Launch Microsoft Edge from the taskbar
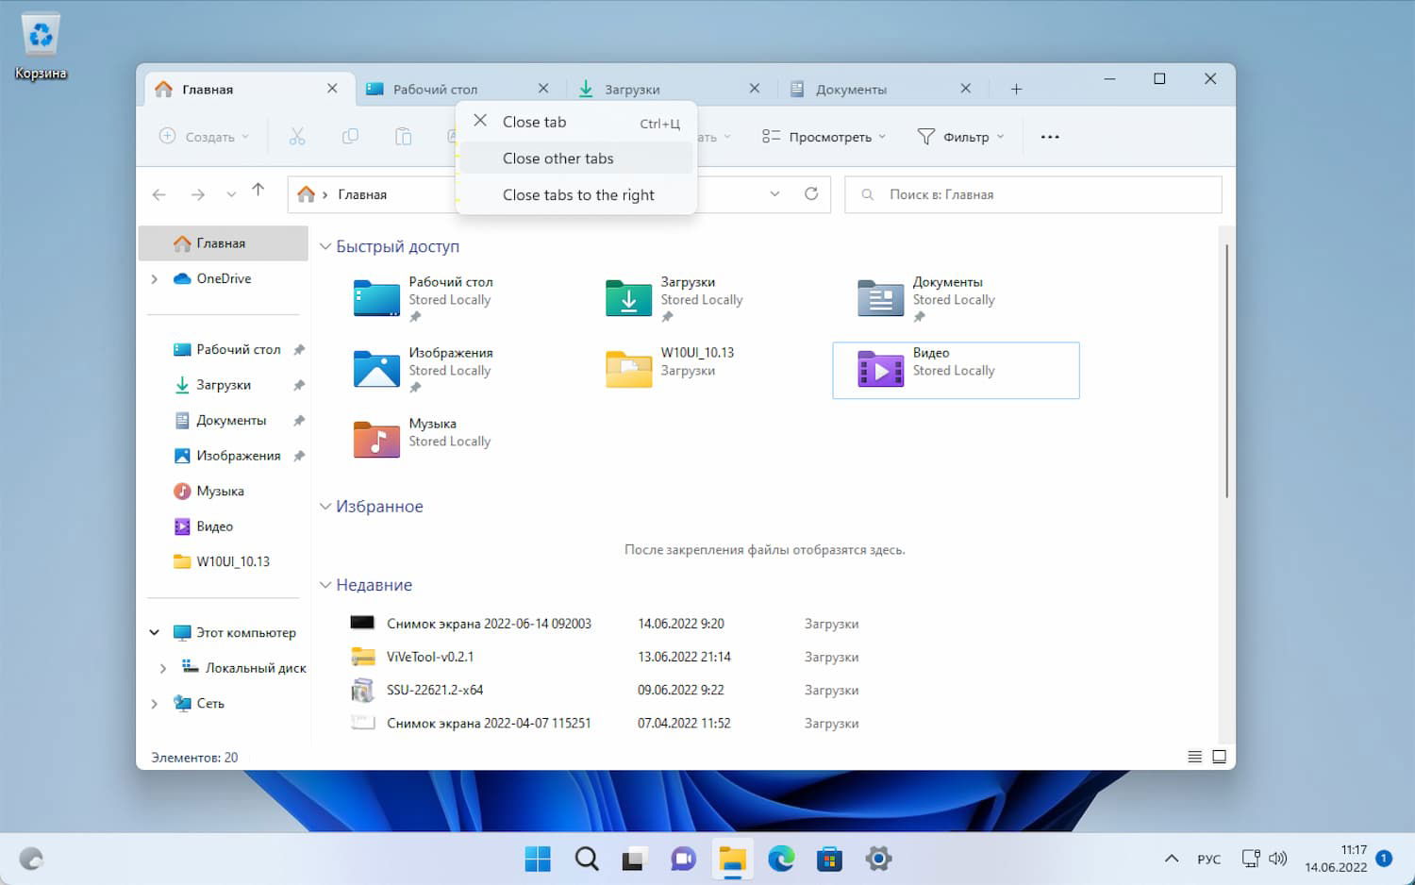Image resolution: width=1415 pixels, height=885 pixels. pyautogui.click(x=781, y=859)
